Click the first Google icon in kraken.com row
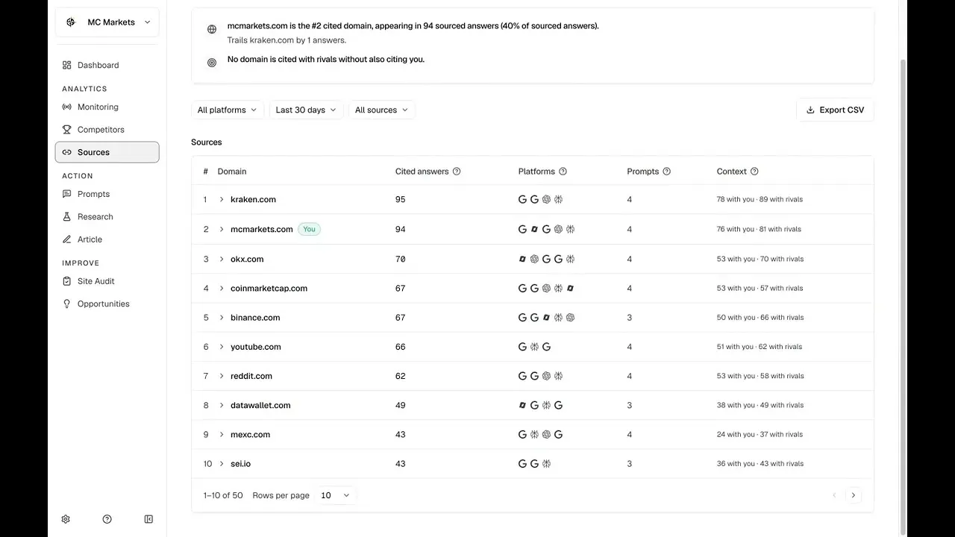 [x=522, y=200]
